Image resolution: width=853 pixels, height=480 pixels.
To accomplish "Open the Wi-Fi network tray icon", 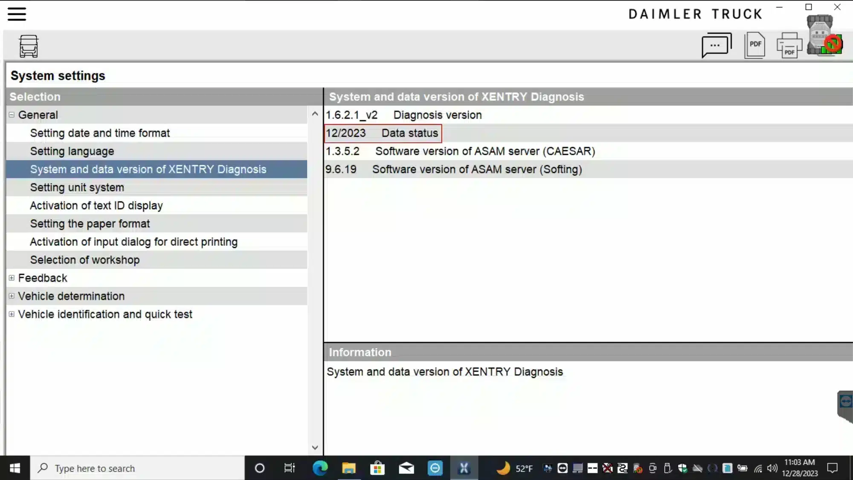I will (x=758, y=468).
